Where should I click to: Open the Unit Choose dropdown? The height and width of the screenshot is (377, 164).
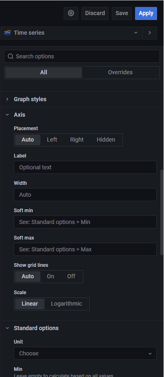tap(85, 353)
